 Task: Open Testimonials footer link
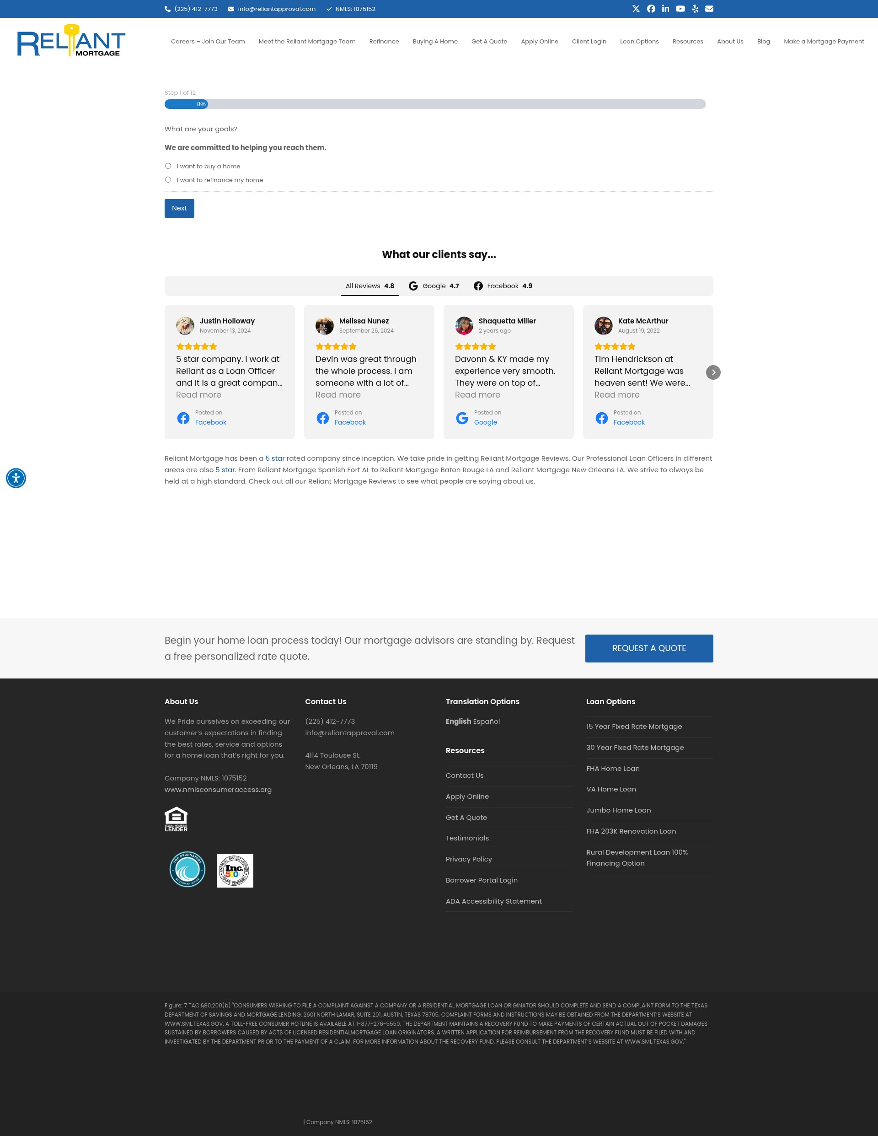[x=467, y=838]
